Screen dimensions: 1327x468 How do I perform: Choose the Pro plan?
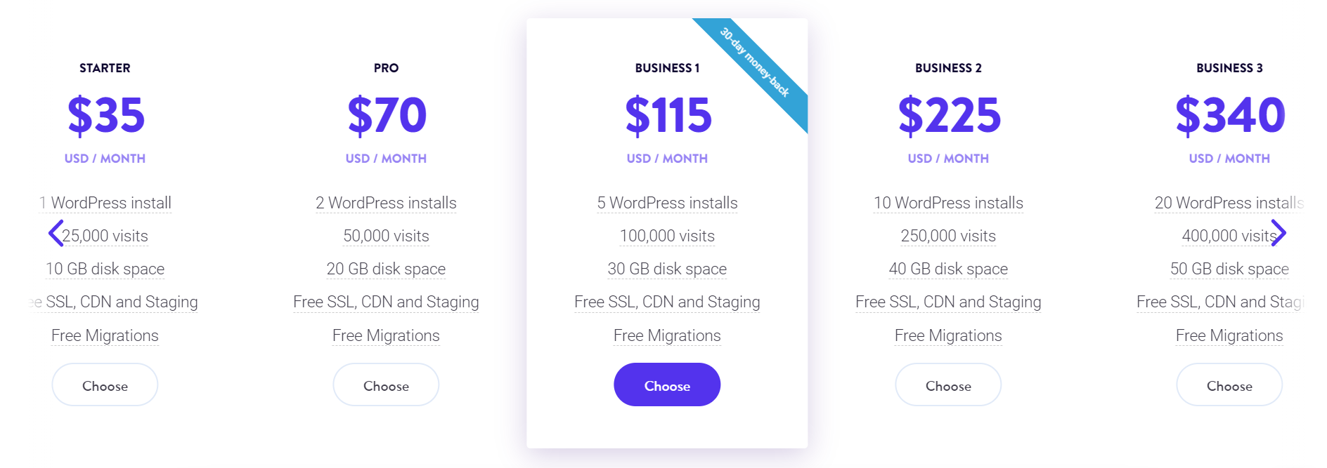pos(386,385)
